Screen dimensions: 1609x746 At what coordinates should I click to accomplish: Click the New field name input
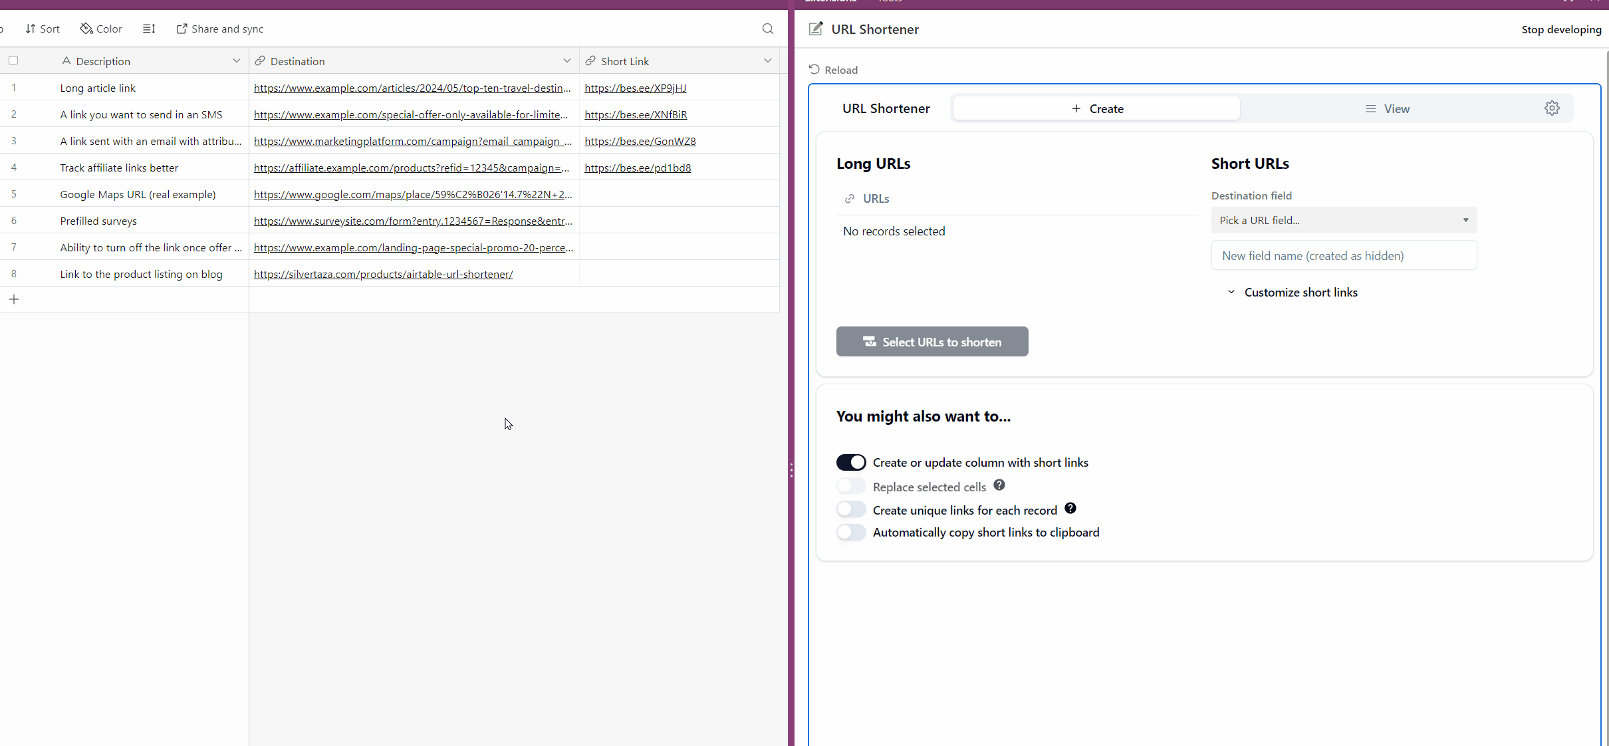click(x=1343, y=255)
